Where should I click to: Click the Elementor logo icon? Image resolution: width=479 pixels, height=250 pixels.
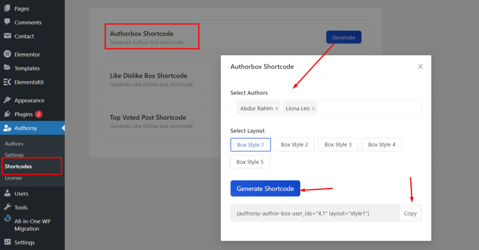pos(7,54)
